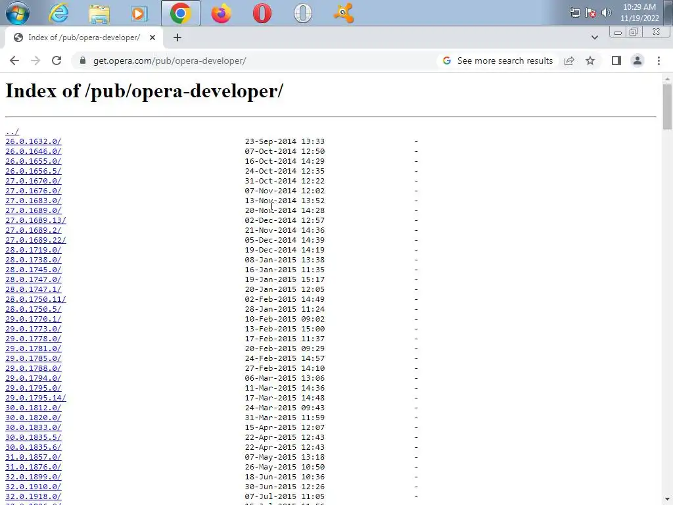Click the date 02-Dec-2014 12:57

click(285, 220)
